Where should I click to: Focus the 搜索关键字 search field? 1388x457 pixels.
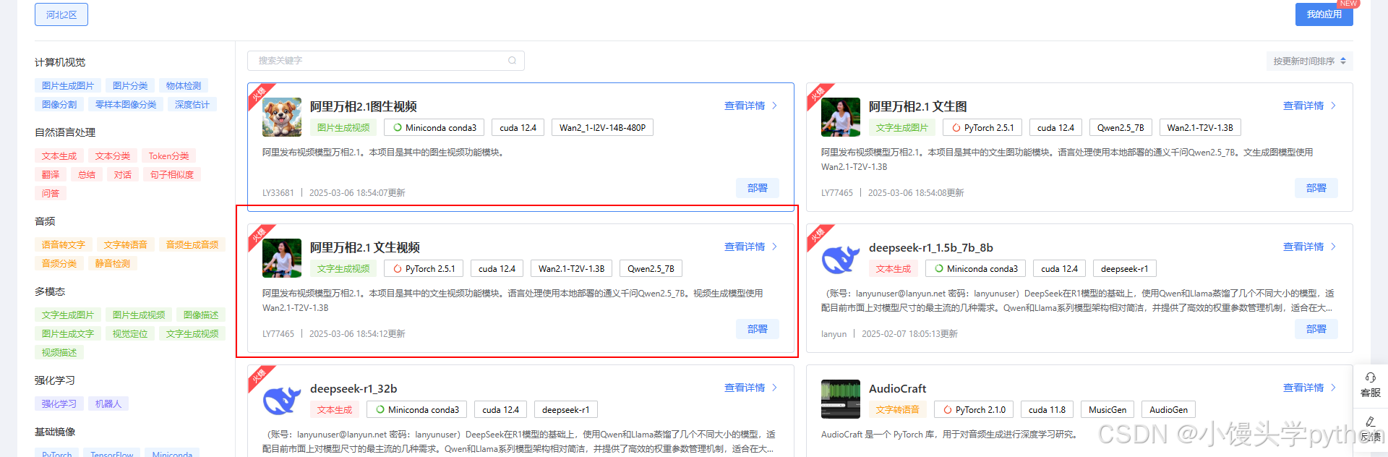[x=386, y=61]
